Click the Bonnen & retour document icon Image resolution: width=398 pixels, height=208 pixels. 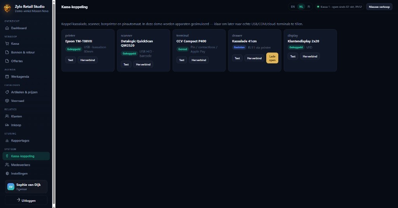pyautogui.click(x=7, y=52)
